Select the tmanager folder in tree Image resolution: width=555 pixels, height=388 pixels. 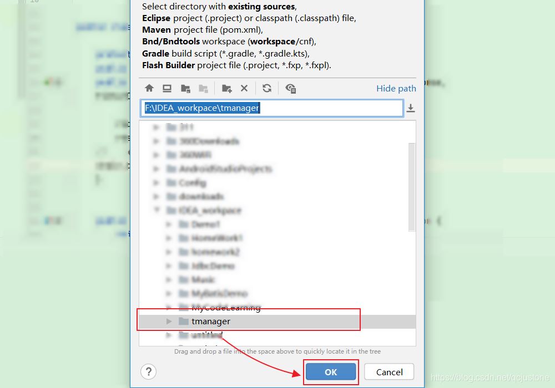click(211, 321)
